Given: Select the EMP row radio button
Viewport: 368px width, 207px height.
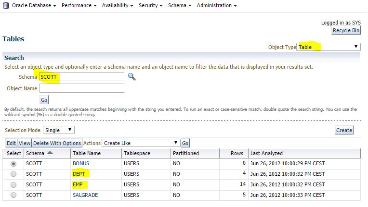Looking at the screenshot, I should (x=13, y=184).
